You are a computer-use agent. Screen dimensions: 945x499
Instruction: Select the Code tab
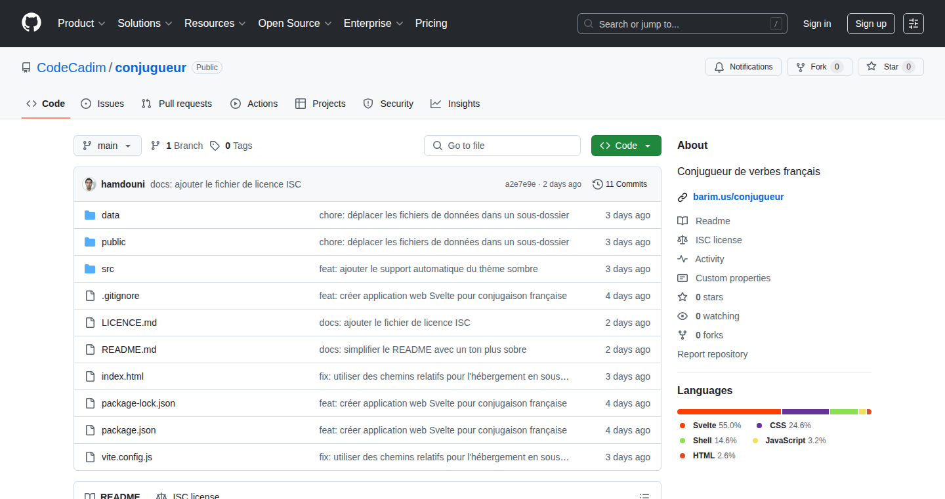click(x=46, y=104)
